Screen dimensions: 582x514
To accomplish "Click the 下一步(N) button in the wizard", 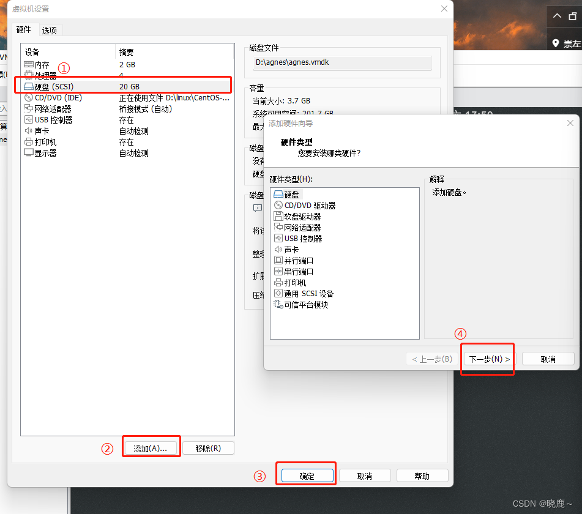I will click(487, 359).
